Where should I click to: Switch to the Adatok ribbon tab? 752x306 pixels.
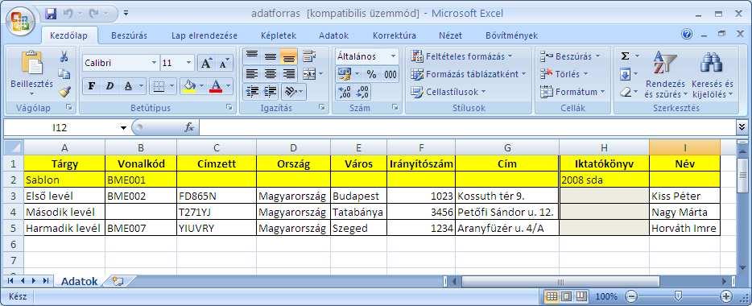pos(334,35)
